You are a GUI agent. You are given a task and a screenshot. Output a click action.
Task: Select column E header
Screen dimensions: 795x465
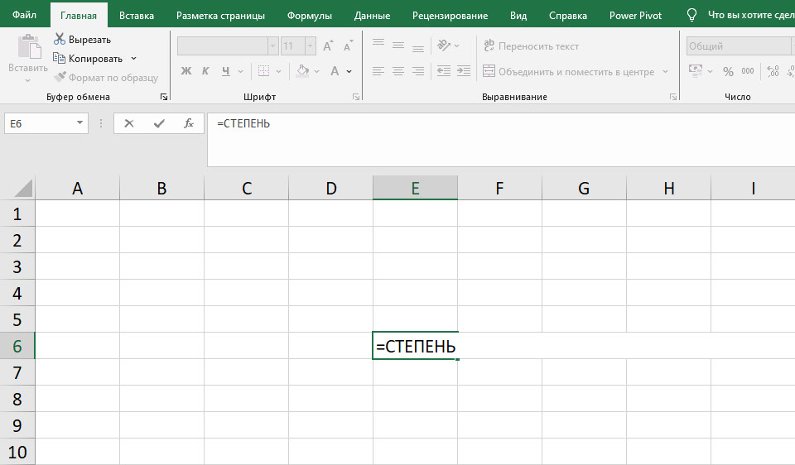point(415,188)
